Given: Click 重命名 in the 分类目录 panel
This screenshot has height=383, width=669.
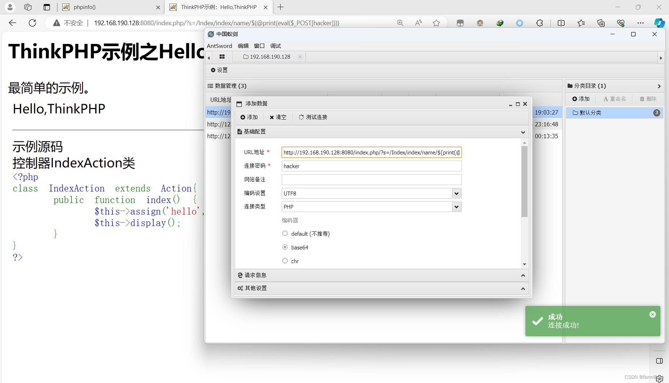Looking at the screenshot, I should [x=615, y=99].
